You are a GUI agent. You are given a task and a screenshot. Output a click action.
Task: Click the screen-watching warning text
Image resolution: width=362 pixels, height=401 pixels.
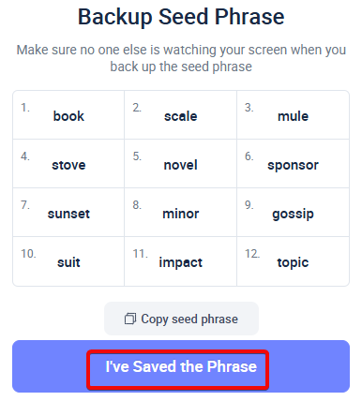tap(181, 58)
